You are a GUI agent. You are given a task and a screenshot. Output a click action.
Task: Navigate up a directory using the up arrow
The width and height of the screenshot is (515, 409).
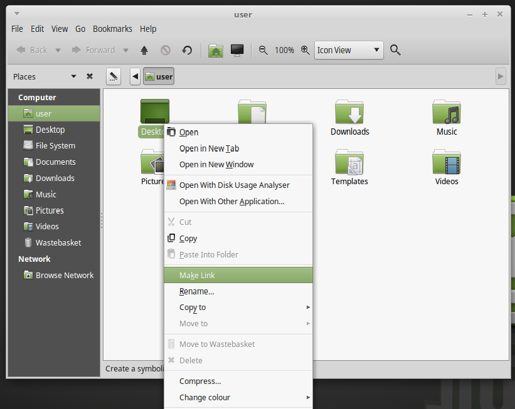coord(144,50)
